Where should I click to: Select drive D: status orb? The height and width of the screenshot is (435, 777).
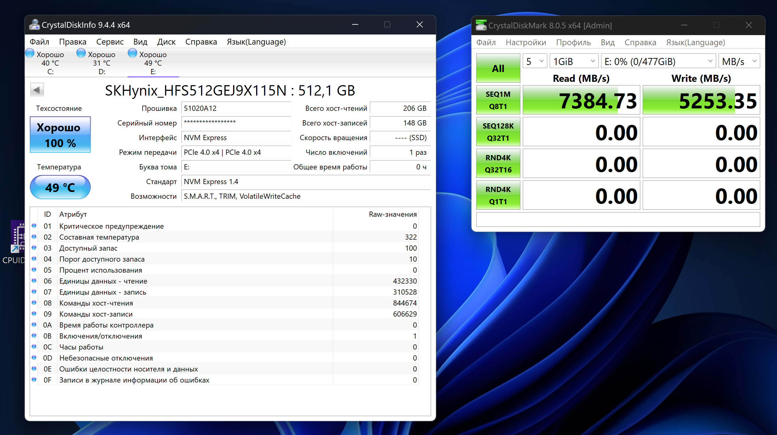coord(81,53)
